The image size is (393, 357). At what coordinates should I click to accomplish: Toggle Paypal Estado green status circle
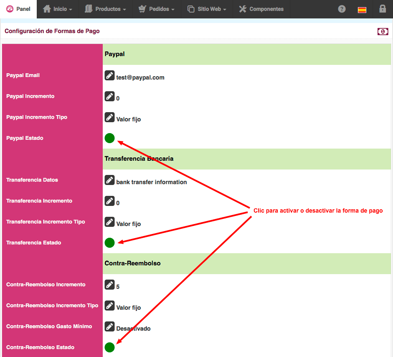coord(109,138)
